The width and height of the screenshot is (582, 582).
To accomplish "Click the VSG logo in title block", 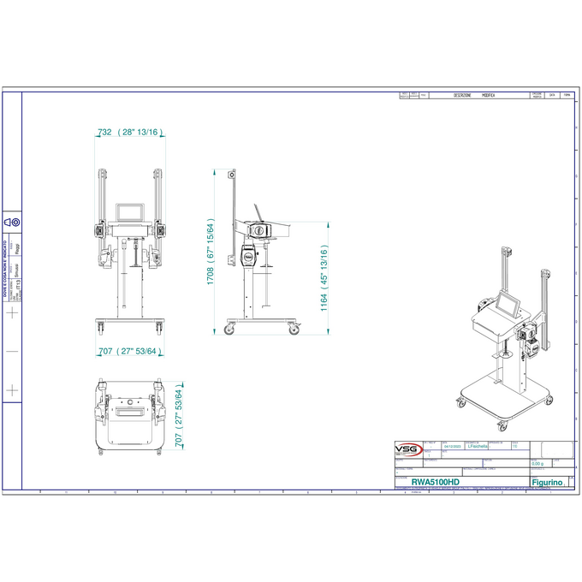I will coord(409,450).
